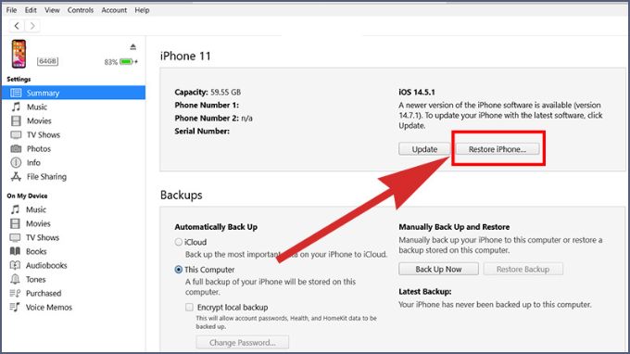The width and height of the screenshot is (630, 354).
Task: Open Audiobooks label on the device
Action: (x=46, y=266)
